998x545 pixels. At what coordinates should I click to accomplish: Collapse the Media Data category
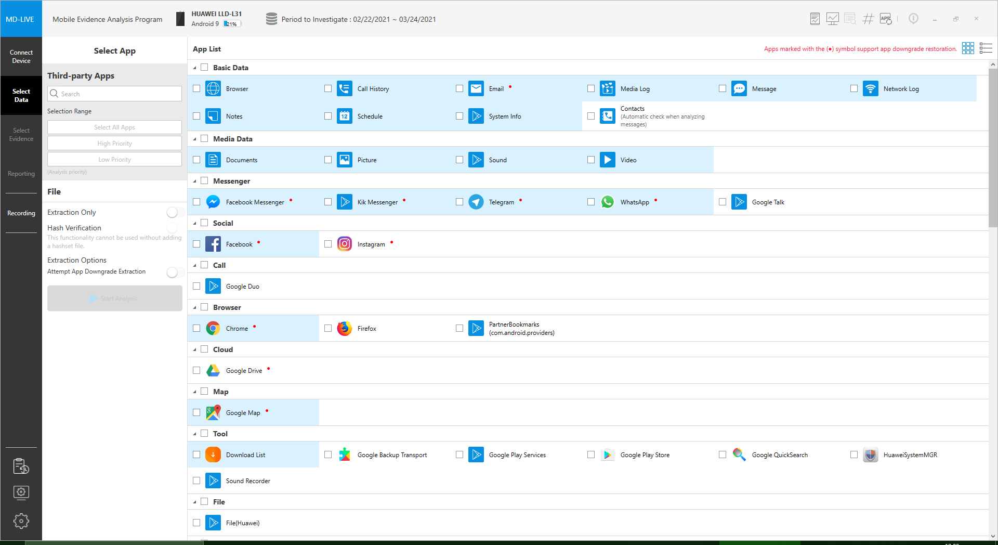point(195,139)
